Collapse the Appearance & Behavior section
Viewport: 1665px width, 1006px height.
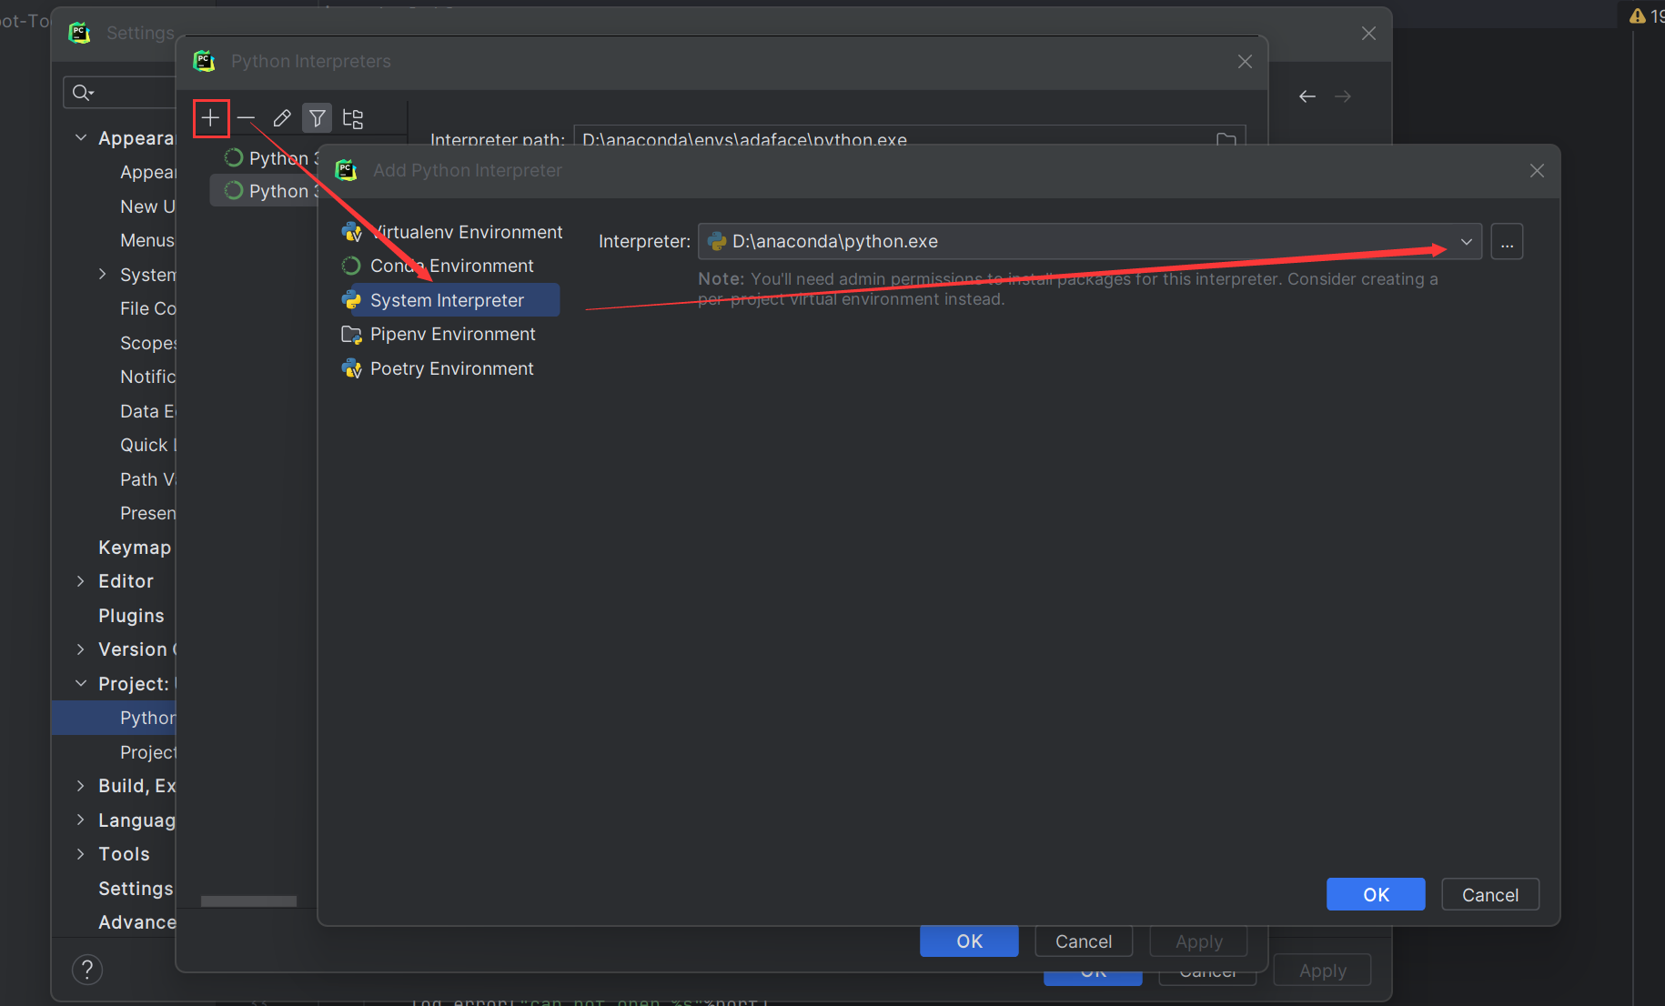point(81,137)
